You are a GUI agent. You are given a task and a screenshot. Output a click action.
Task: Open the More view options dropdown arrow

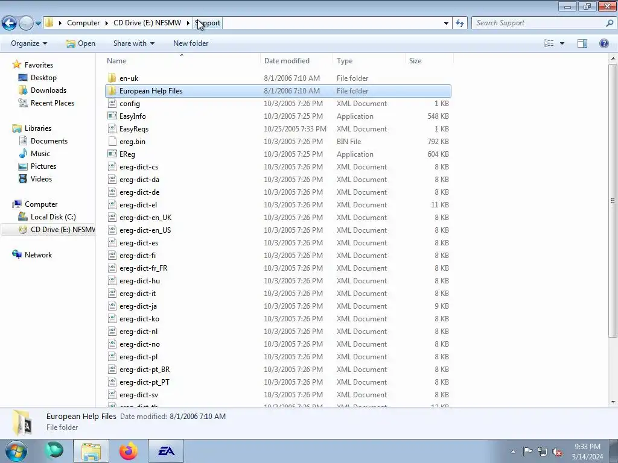562,43
